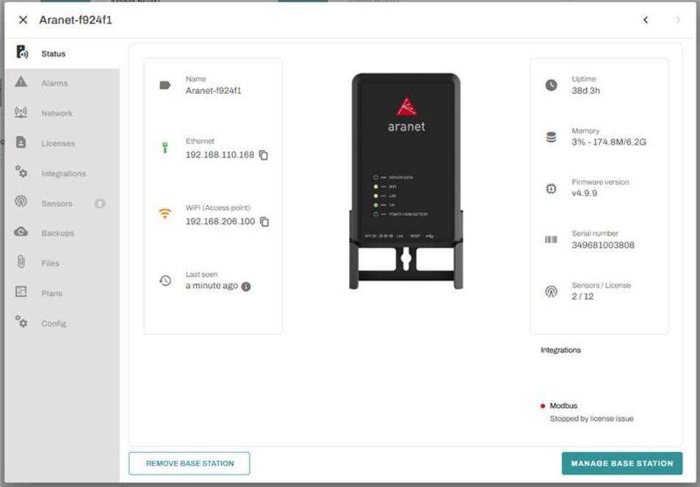
Task: Click the Aranet base station image
Action: (406, 180)
